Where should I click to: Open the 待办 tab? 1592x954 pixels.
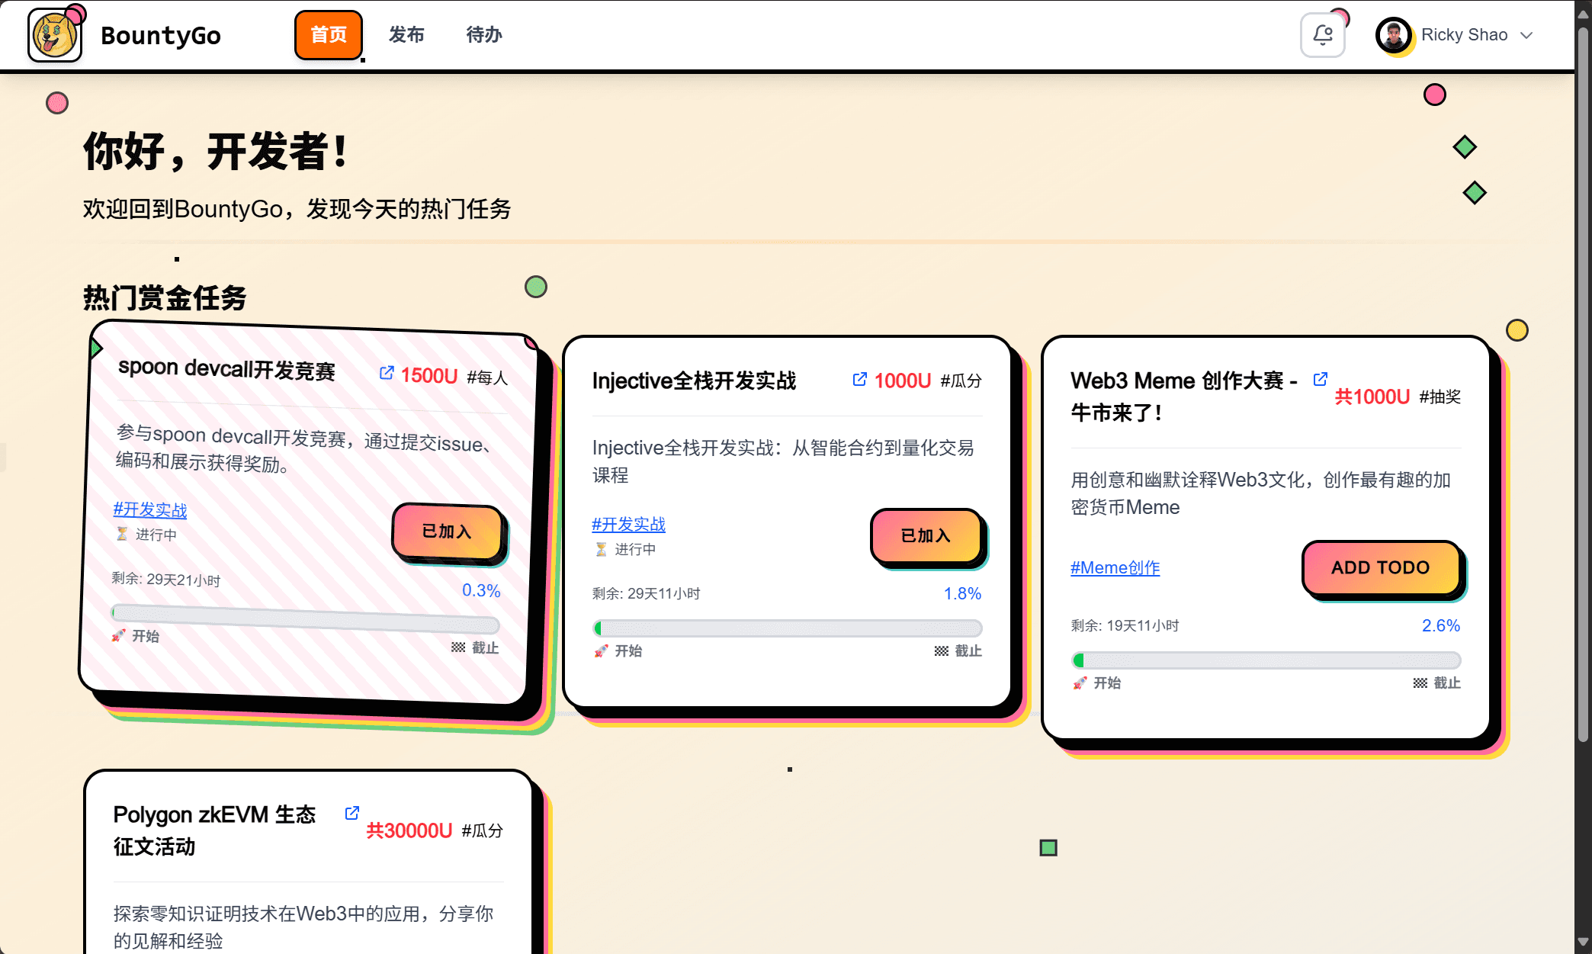click(x=484, y=35)
